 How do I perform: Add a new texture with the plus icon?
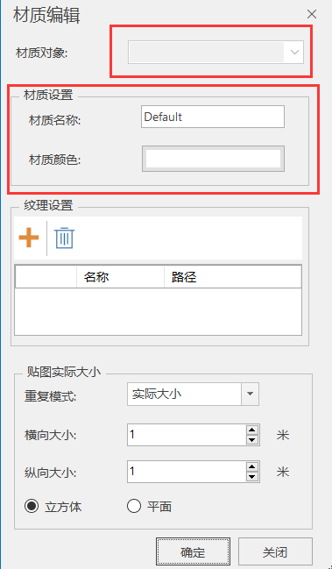point(29,238)
